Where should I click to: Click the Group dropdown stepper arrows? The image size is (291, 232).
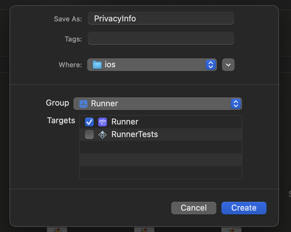click(236, 104)
